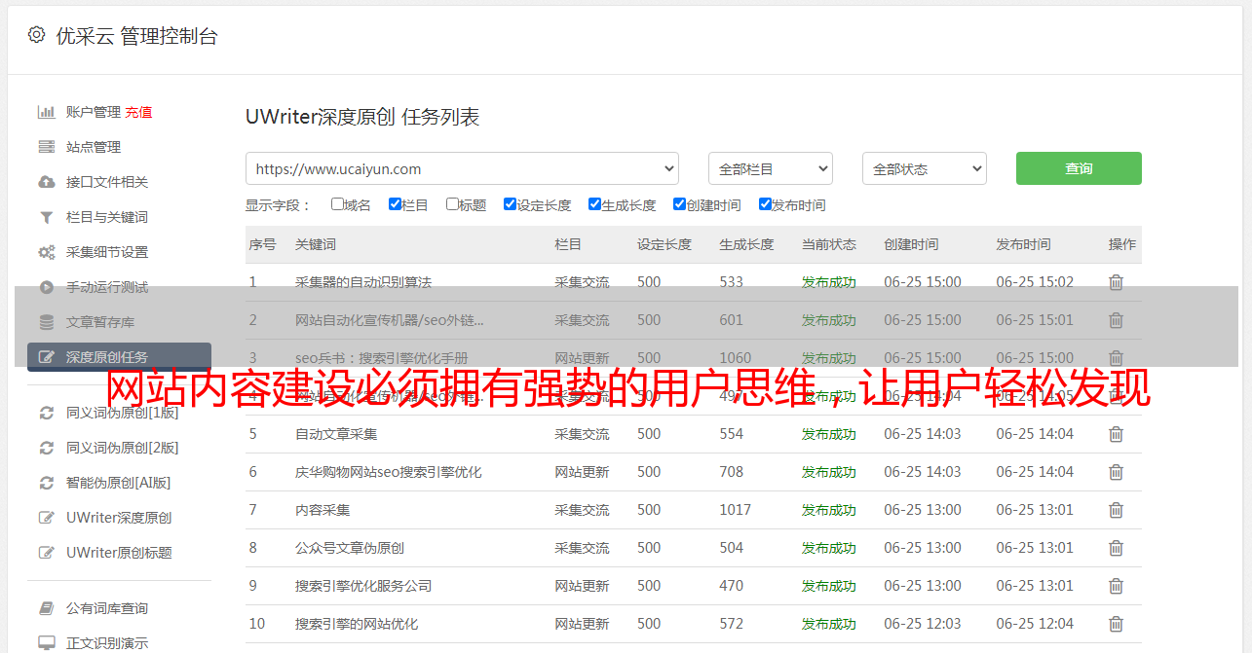Click the refresh icon beside 智能伪原创[AI版]
The image size is (1252, 653).
coord(46,483)
